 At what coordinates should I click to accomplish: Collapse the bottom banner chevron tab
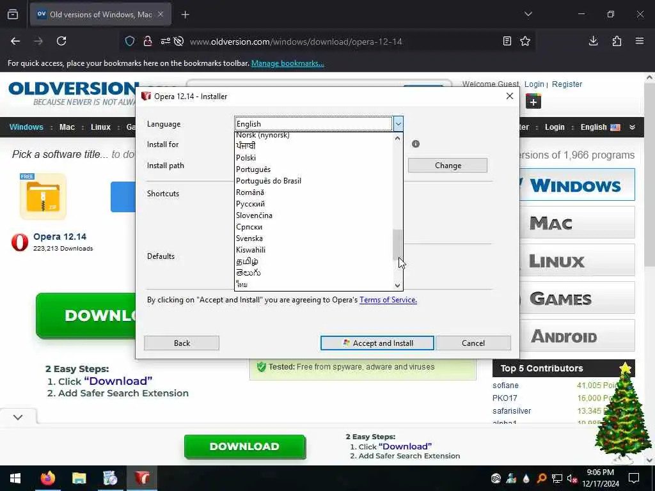[18, 417]
